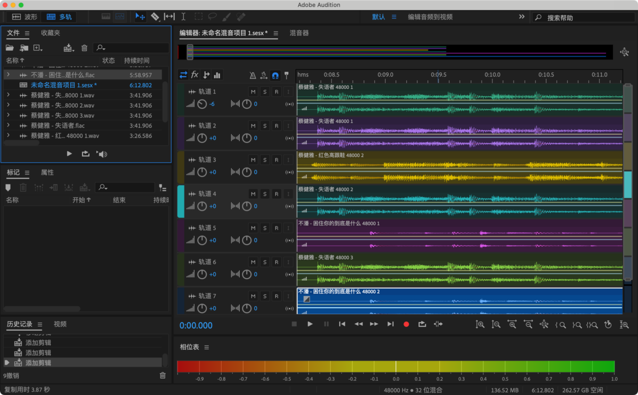
Task: Click the zoom navigator icon right of overview
Action: tap(625, 52)
